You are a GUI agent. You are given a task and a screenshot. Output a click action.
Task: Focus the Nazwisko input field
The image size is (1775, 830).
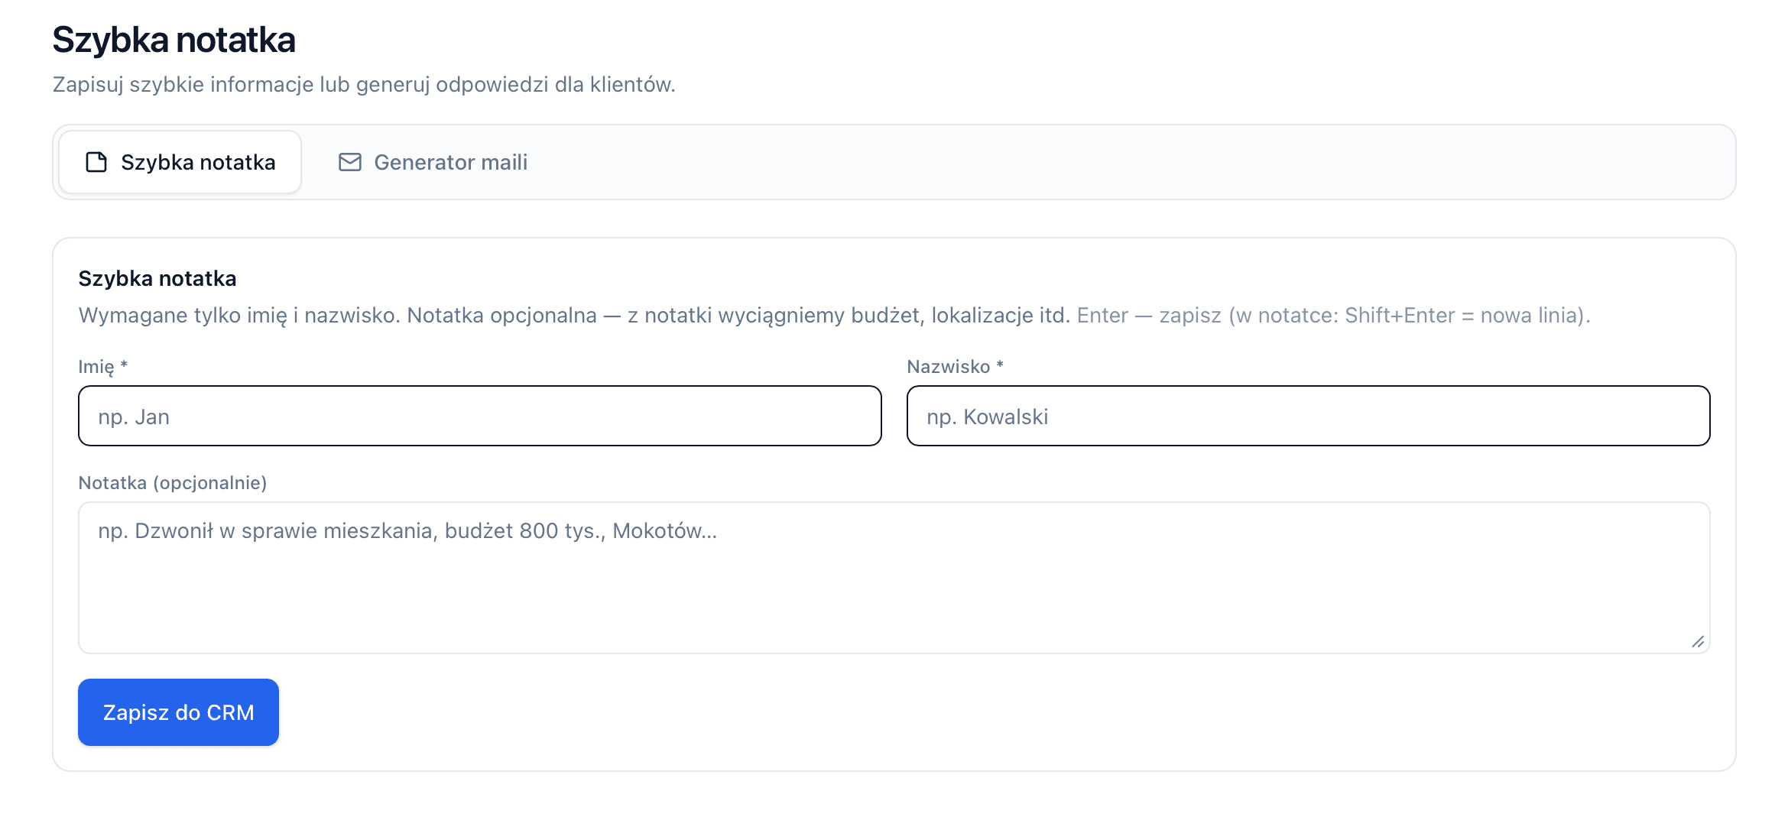click(x=1307, y=416)
